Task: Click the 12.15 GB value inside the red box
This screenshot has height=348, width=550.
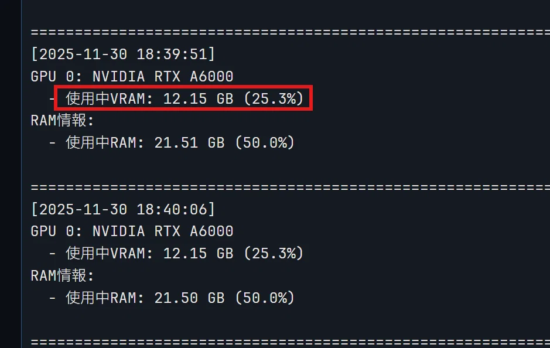Action: click(198, 98)
